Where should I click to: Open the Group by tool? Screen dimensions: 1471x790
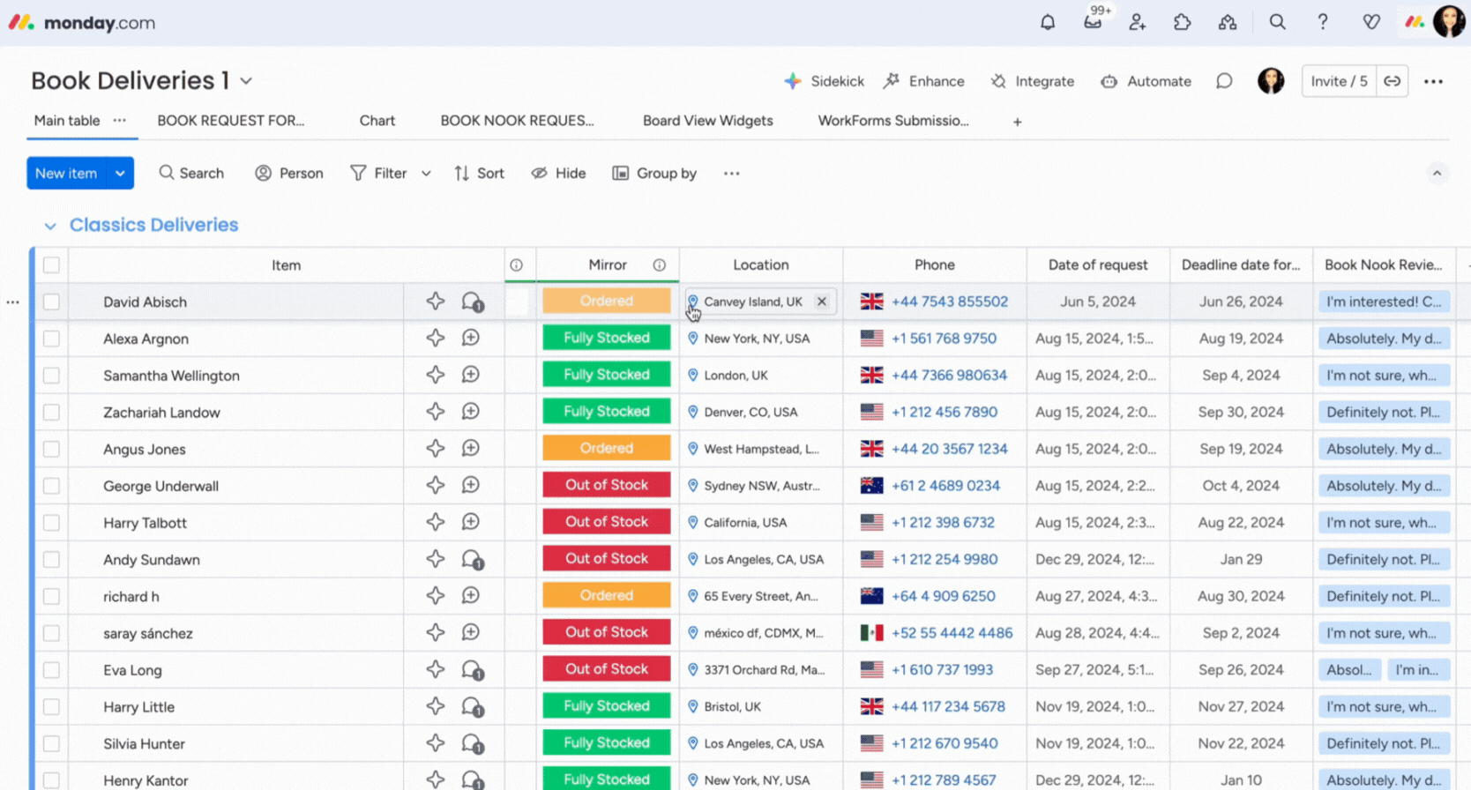tap(654, 174)
